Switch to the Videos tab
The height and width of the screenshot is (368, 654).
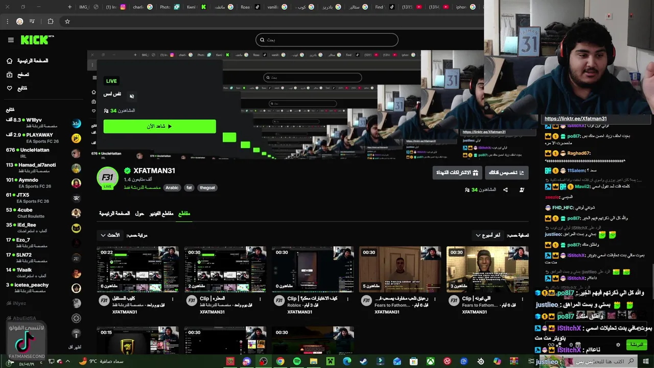(x=161, y=214)
